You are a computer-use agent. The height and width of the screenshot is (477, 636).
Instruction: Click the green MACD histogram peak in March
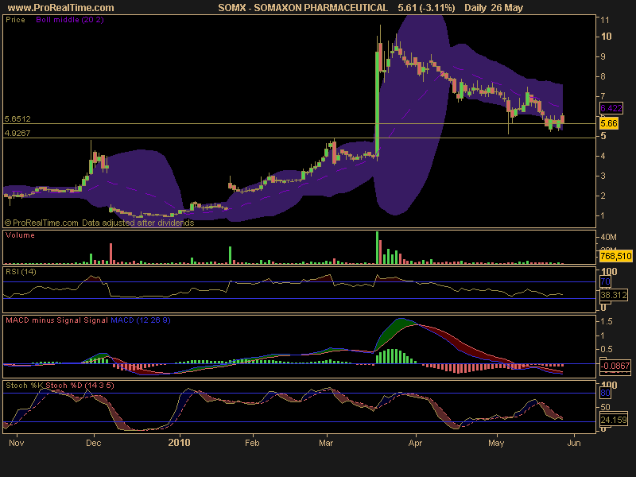tap(392, 355)
